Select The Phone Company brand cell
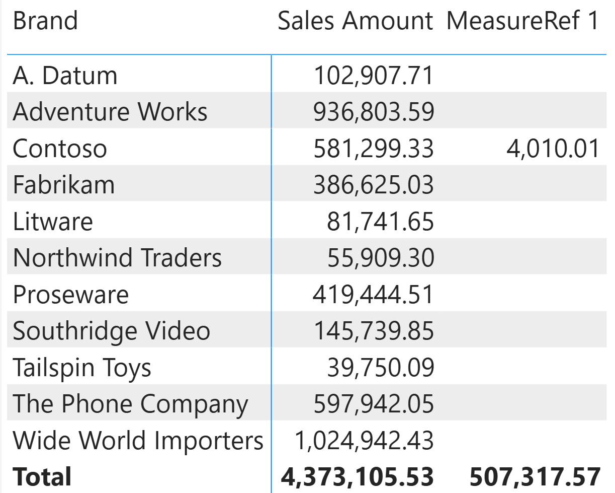 (130, 404)
